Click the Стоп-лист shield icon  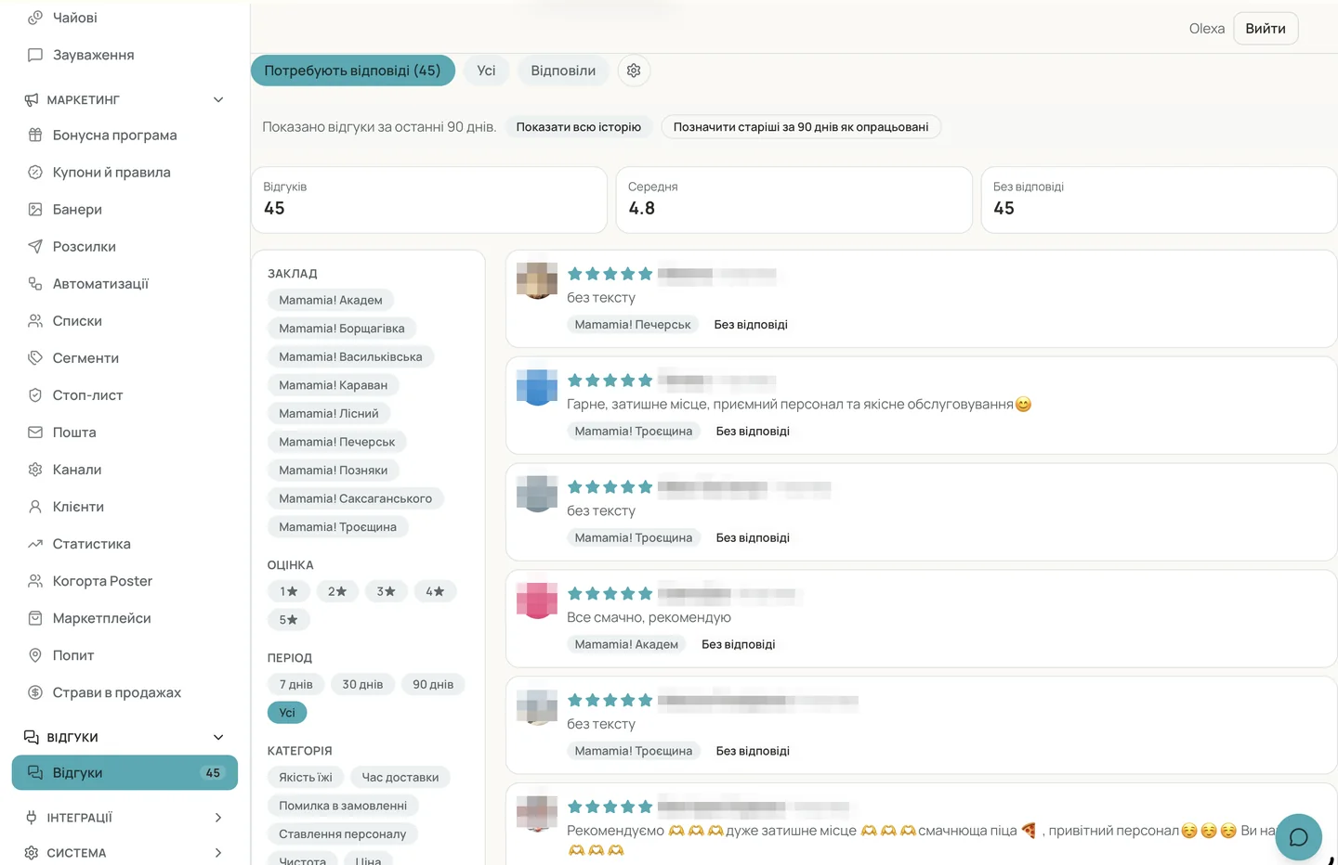click(35, 394)
